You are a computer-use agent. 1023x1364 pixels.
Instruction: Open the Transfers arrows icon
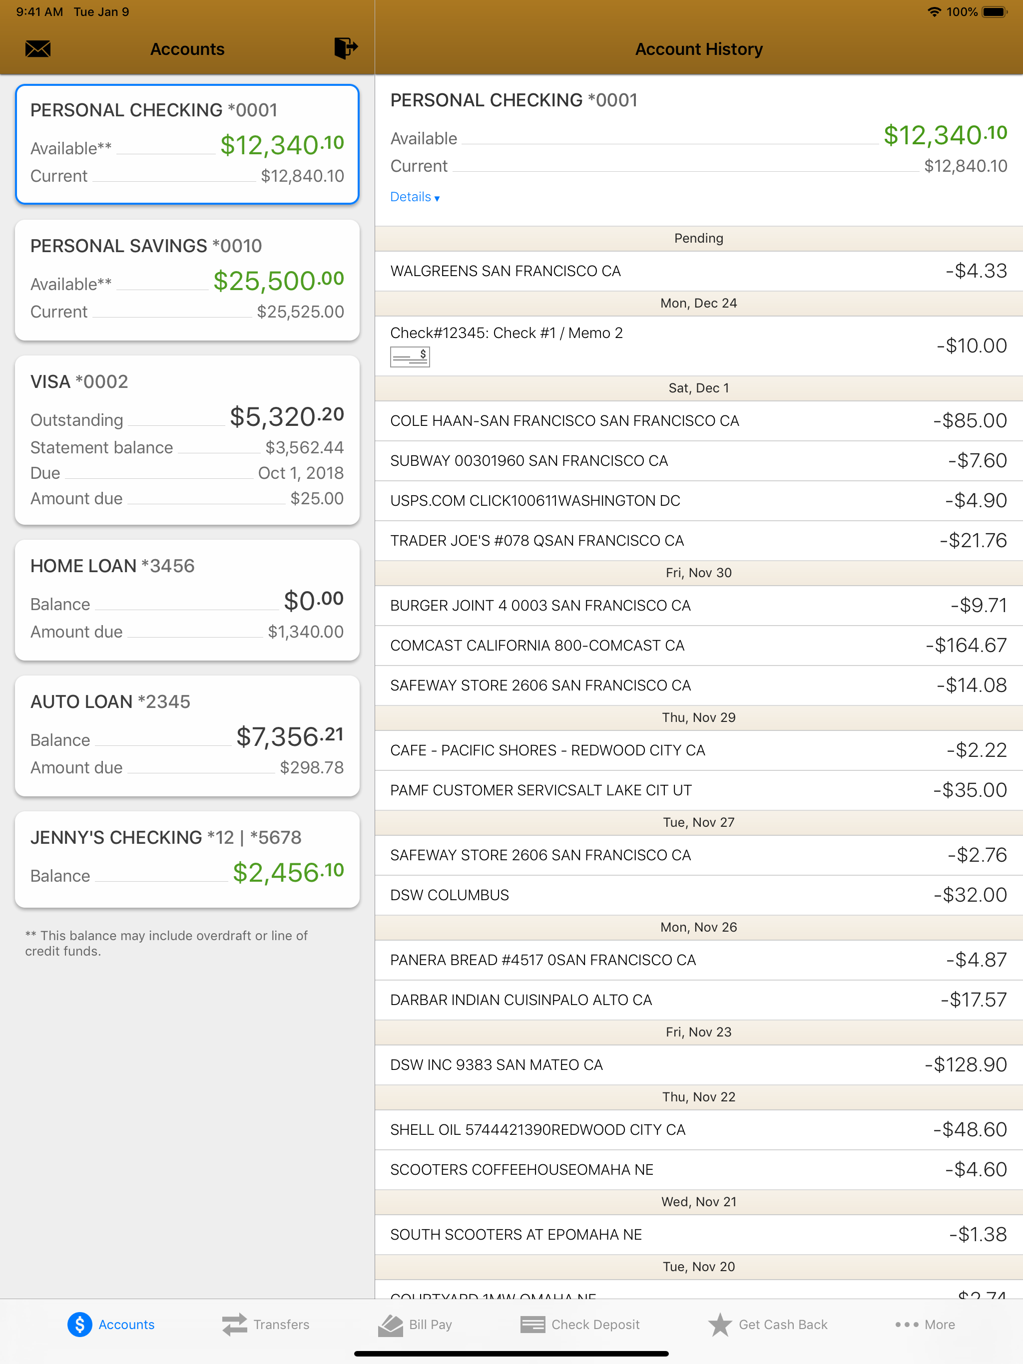point(234,1324)
